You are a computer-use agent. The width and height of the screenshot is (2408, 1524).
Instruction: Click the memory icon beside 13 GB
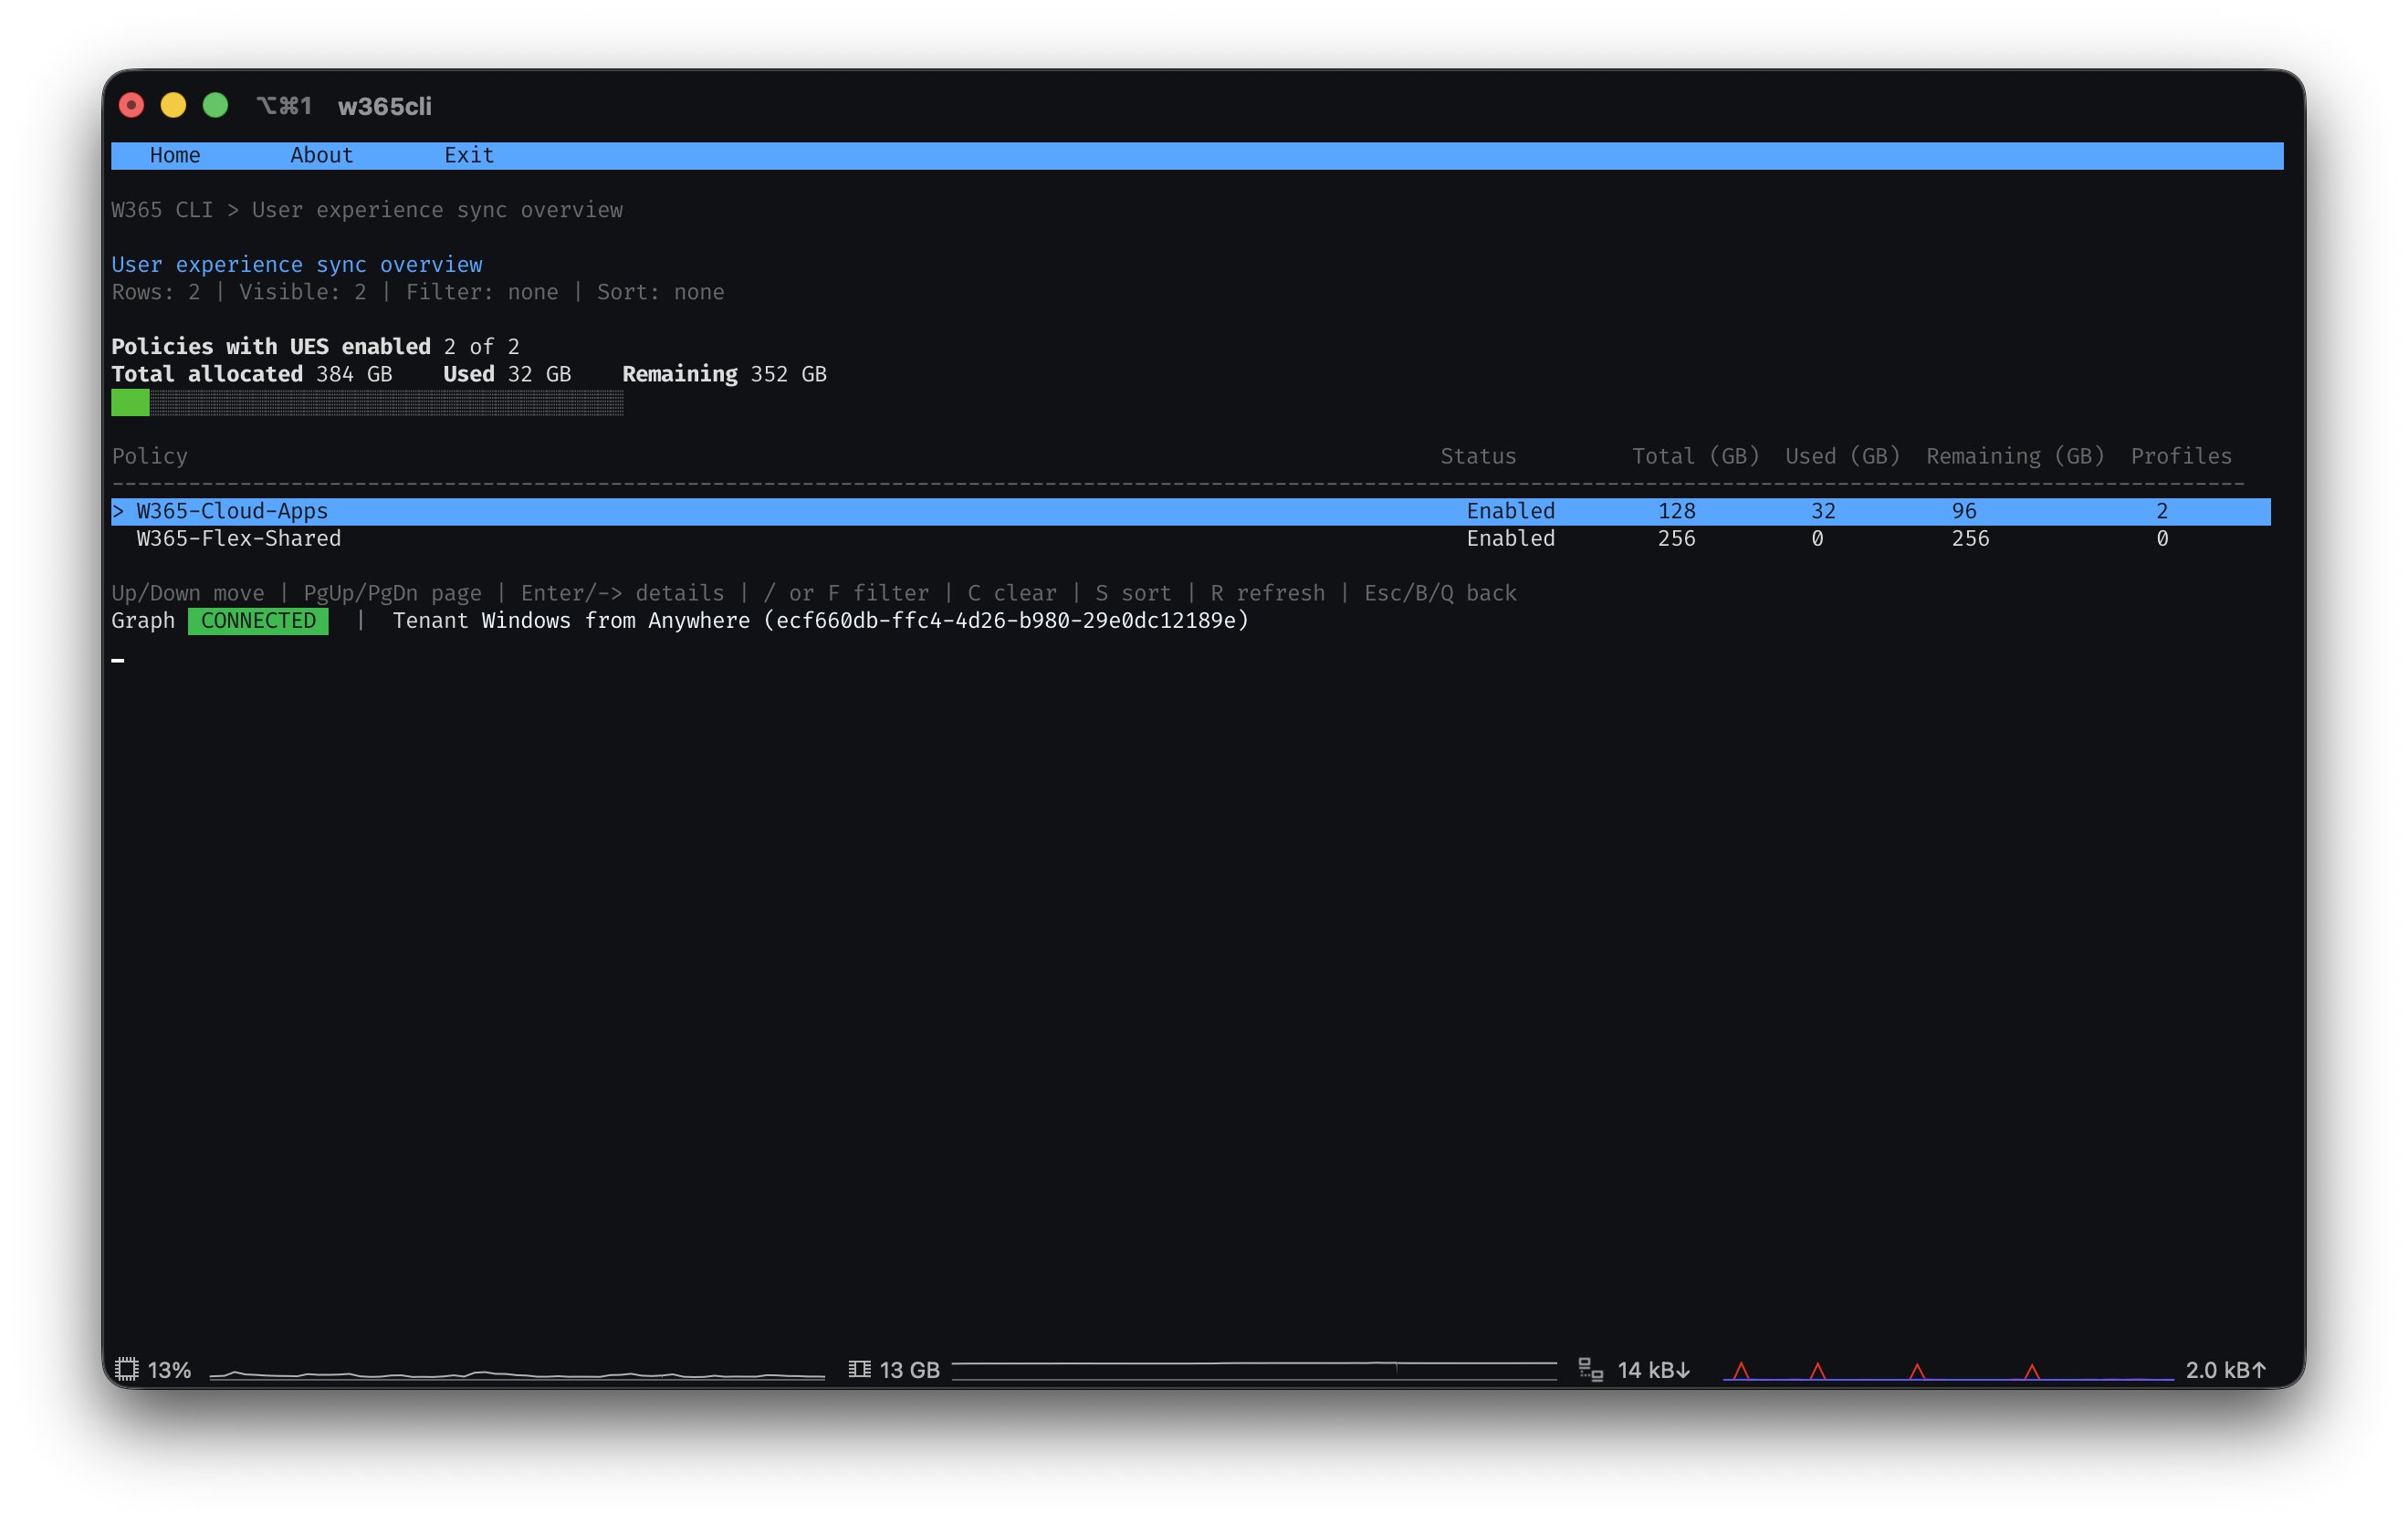click(859, 1369)
